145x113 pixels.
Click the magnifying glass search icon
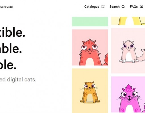[123, 7]
